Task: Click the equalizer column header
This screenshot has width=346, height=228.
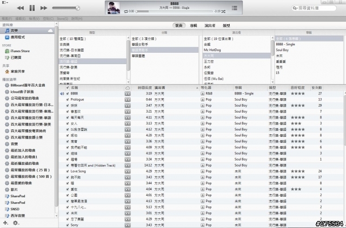Action: point(216,88)
